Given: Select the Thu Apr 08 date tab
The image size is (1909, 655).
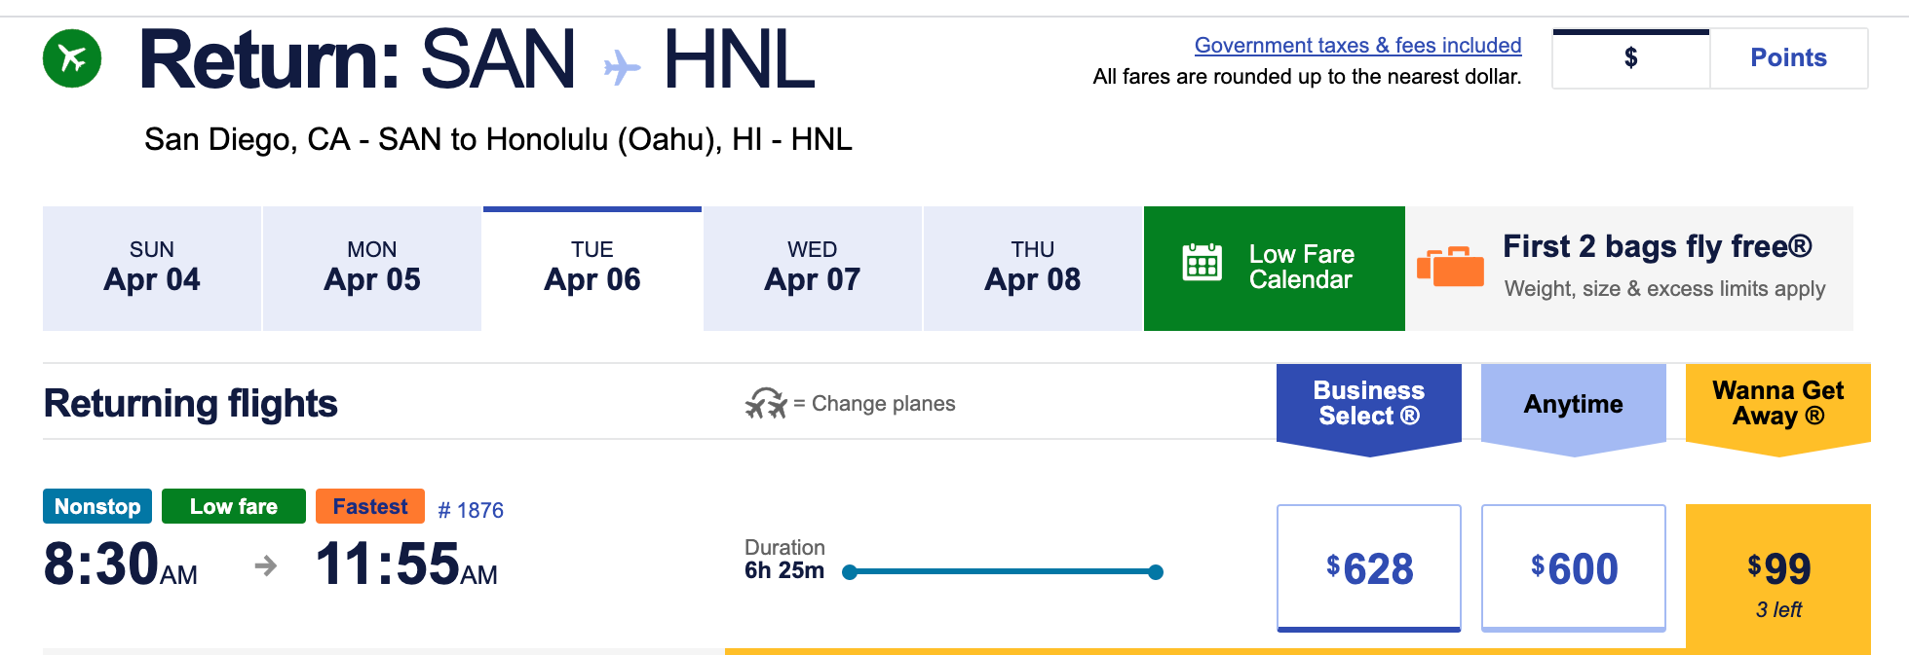Looking at the screenshot, I should [x=1033, y=269].
